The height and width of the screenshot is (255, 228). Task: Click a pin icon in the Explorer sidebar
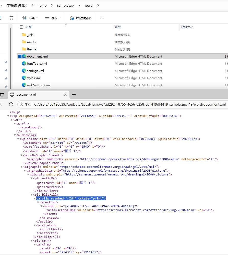coord(6,62)
